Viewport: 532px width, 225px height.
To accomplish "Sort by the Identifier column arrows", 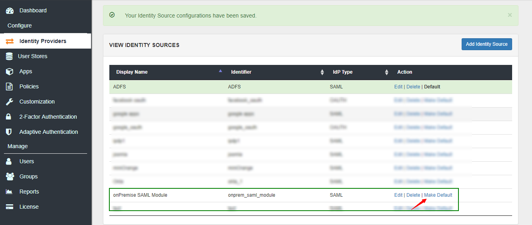I will pyautogui.click(x=322, y=72).
